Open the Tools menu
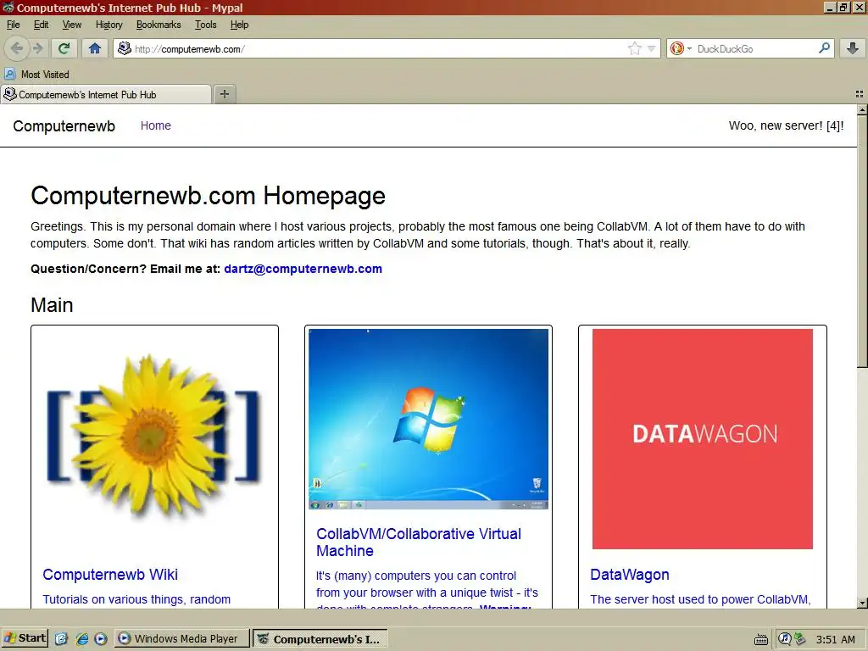The width and height of the screenshot is (868, 651). [x=205, y=25]
